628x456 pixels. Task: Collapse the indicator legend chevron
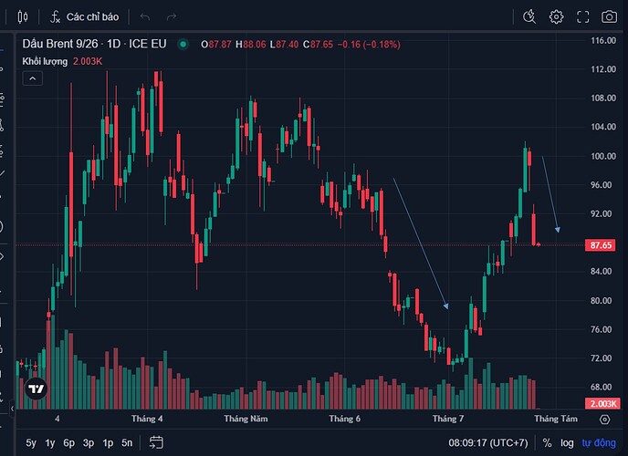[x=33, y=78]
